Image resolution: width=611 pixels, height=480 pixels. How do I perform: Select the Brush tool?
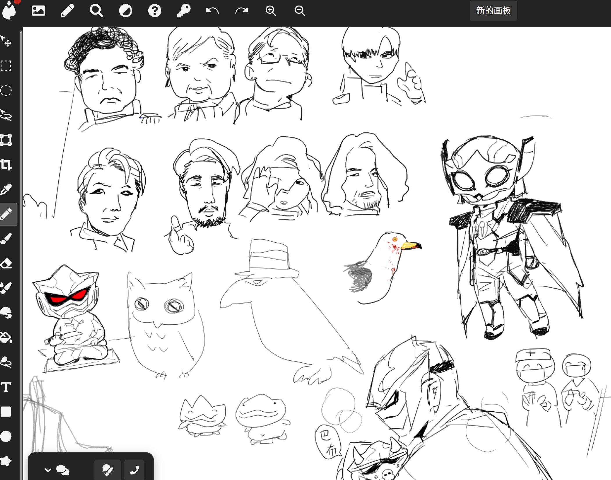pyautogui.click(x=6, y=239)
